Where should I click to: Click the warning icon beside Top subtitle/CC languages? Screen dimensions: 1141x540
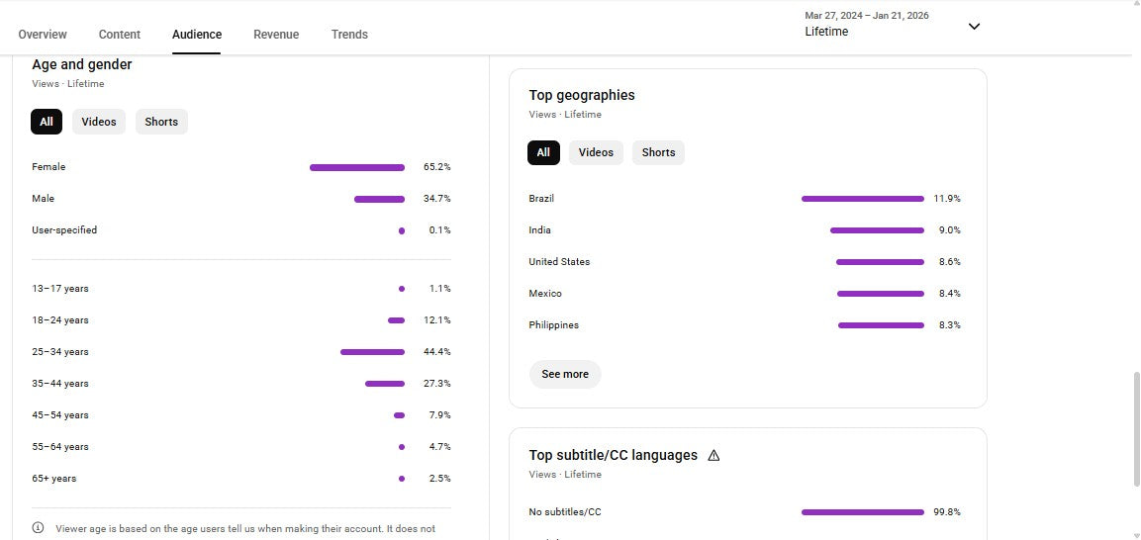coord(714,456)
